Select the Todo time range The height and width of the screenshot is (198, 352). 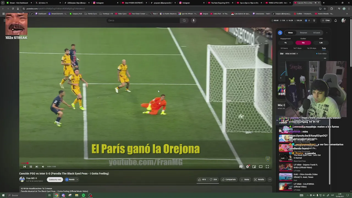(324, 48)
